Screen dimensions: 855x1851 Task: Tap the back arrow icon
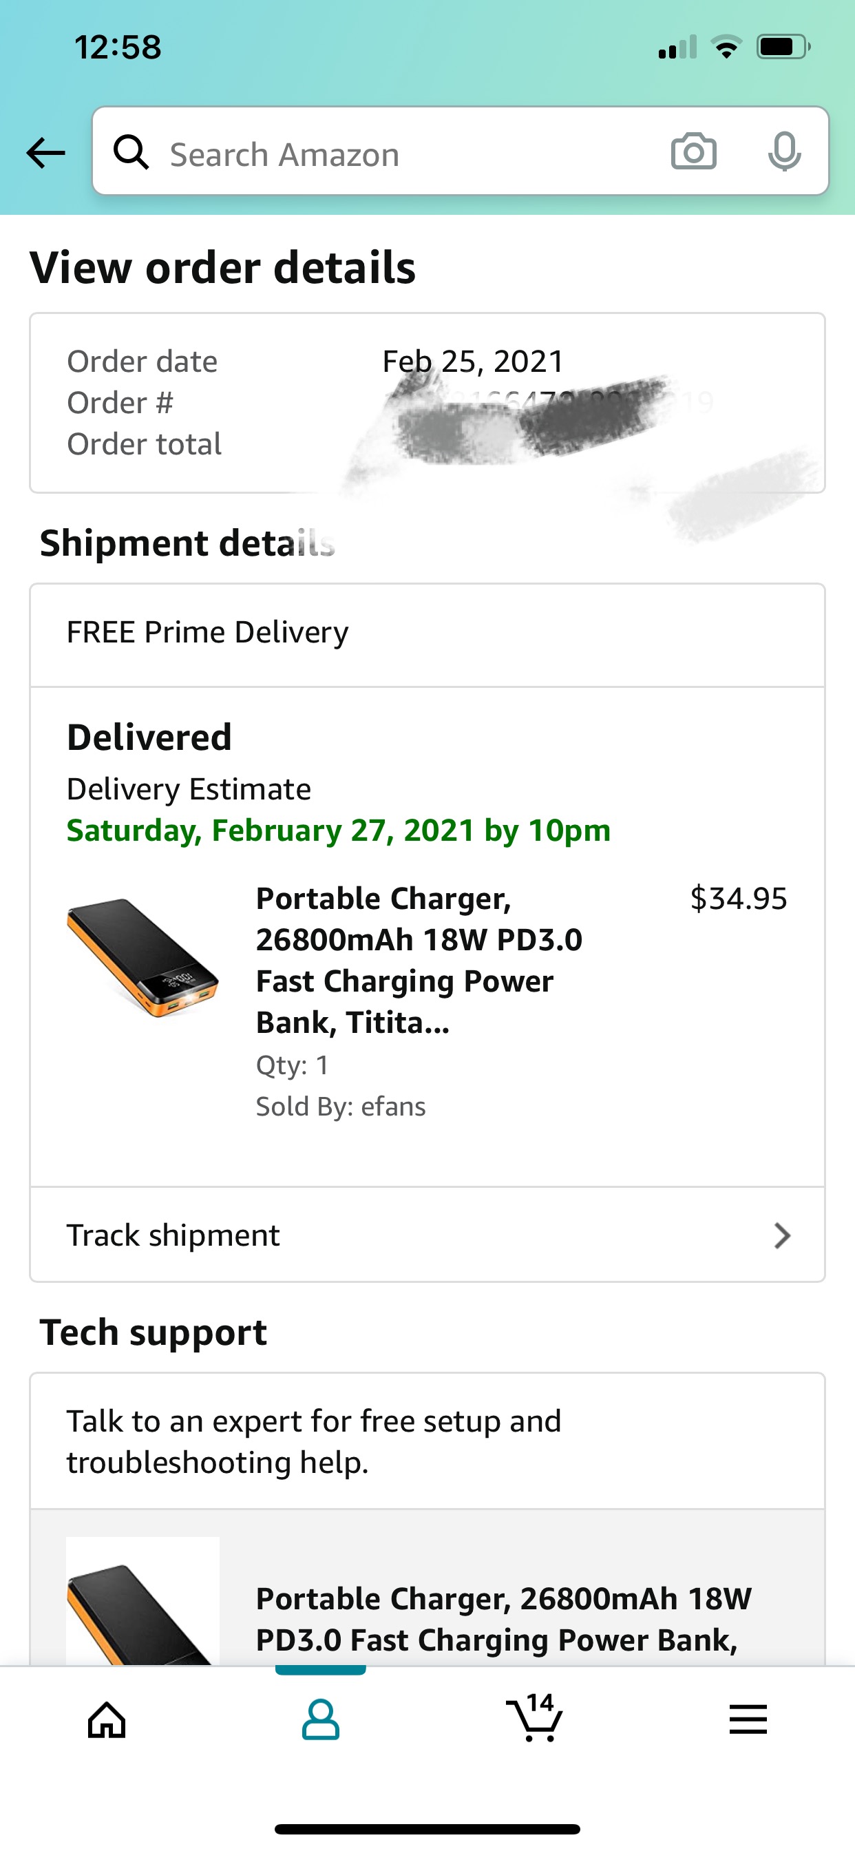tap(46, 153)
